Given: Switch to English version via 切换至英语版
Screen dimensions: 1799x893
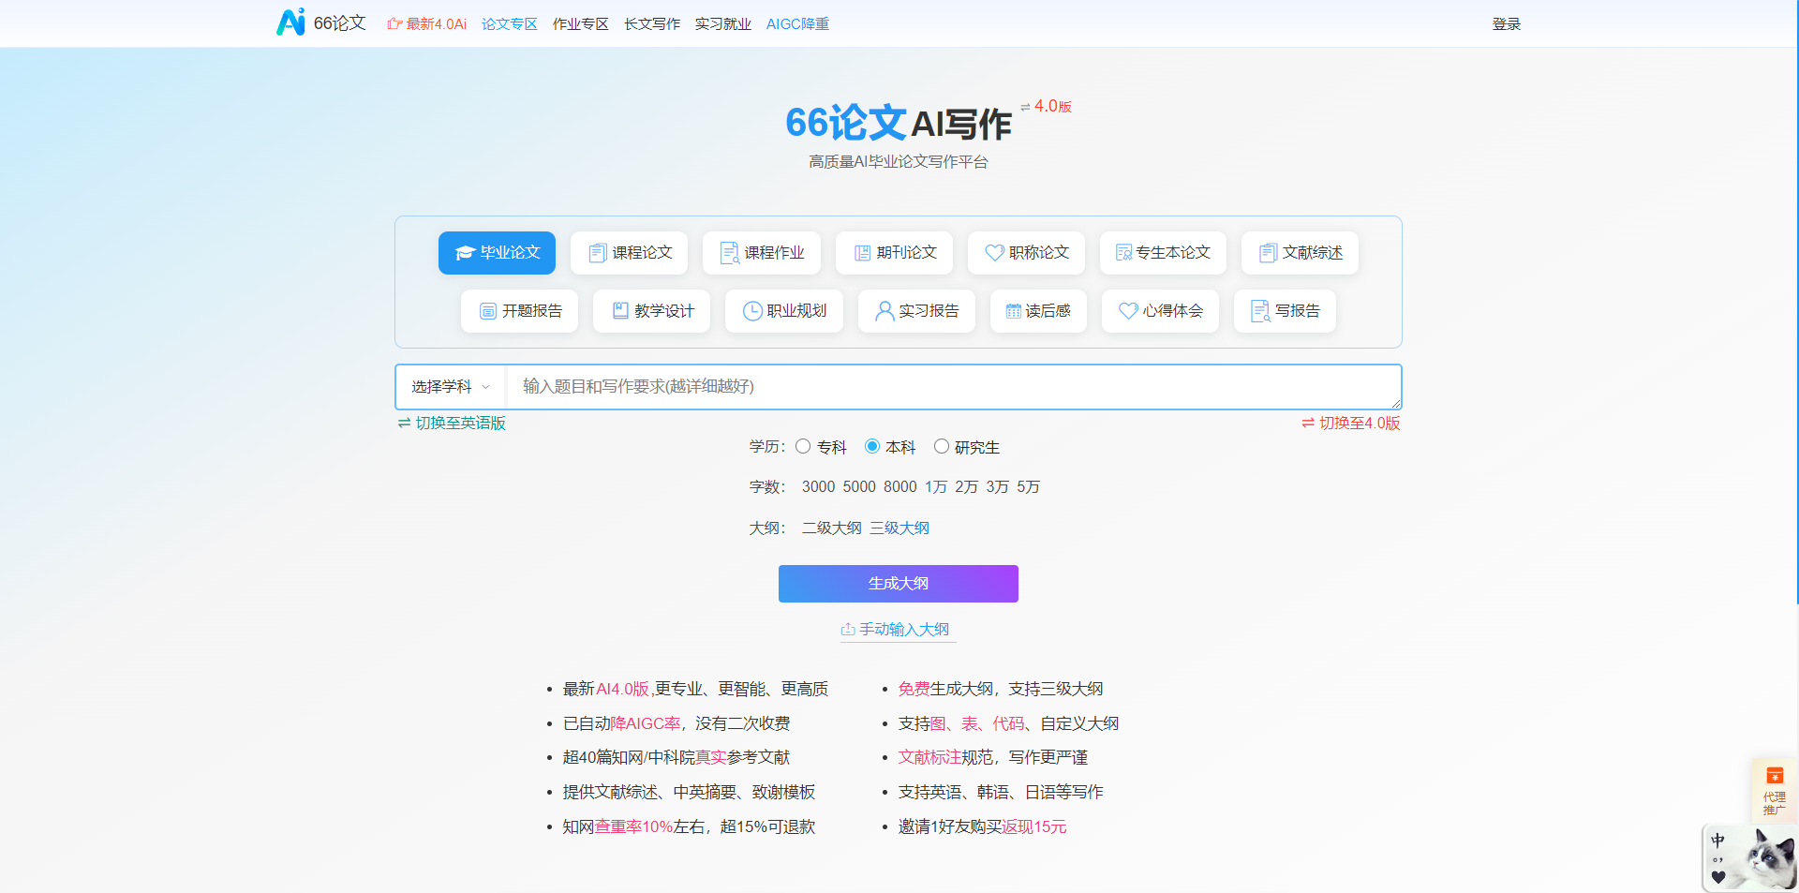Looking at the screenshot, I should pos(452,424).
